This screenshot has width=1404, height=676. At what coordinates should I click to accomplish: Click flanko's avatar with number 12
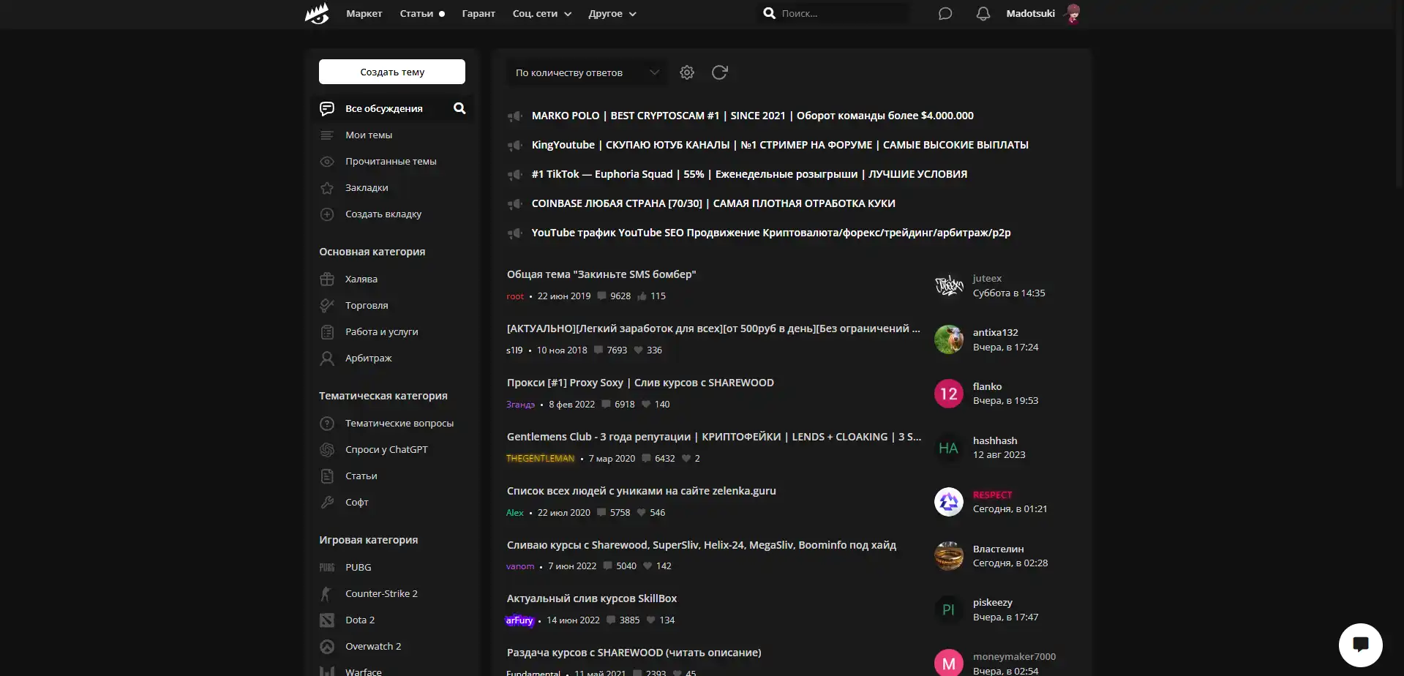[948, 394]
